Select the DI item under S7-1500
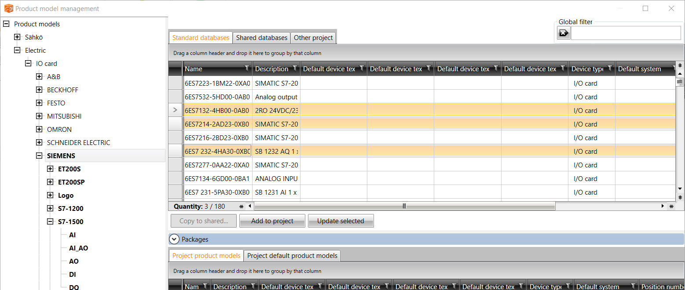This screenshot has height=290, width=685. (x=73, y=275)
